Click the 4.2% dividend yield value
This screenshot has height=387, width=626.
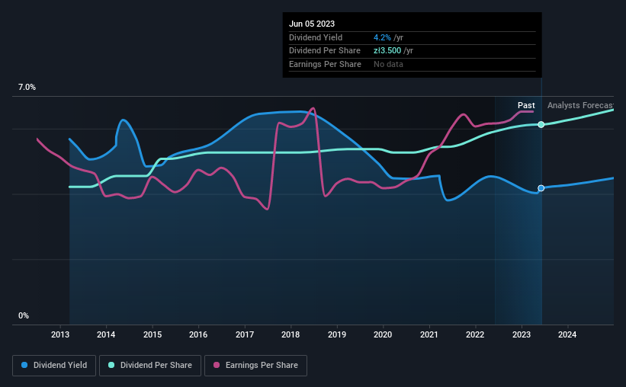382,37
